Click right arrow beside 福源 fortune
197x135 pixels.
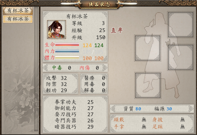coord(191,109)
